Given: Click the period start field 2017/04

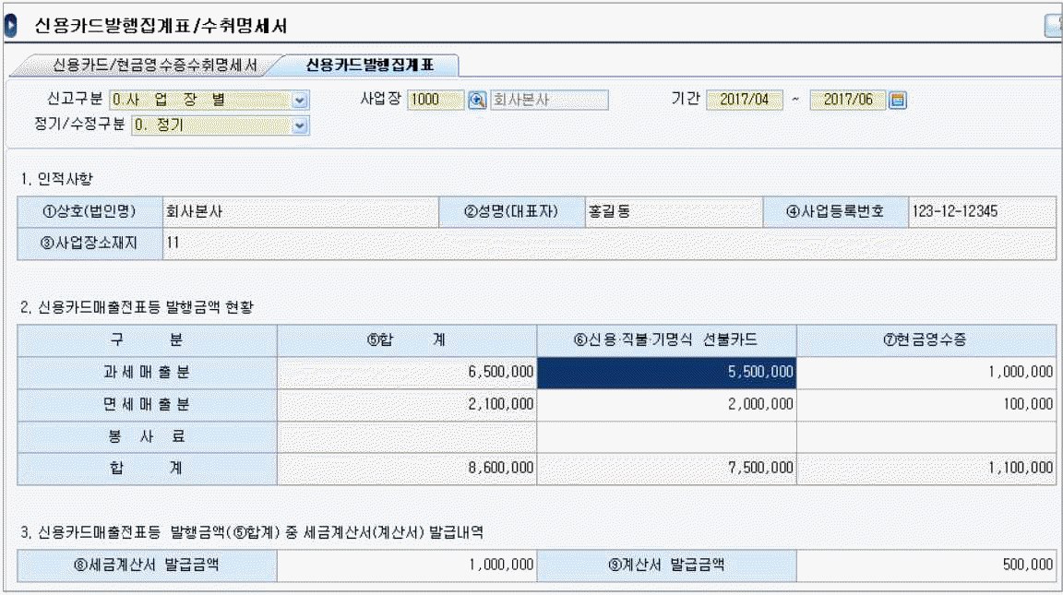Looking at the screenshot, I should pos(744,101).
